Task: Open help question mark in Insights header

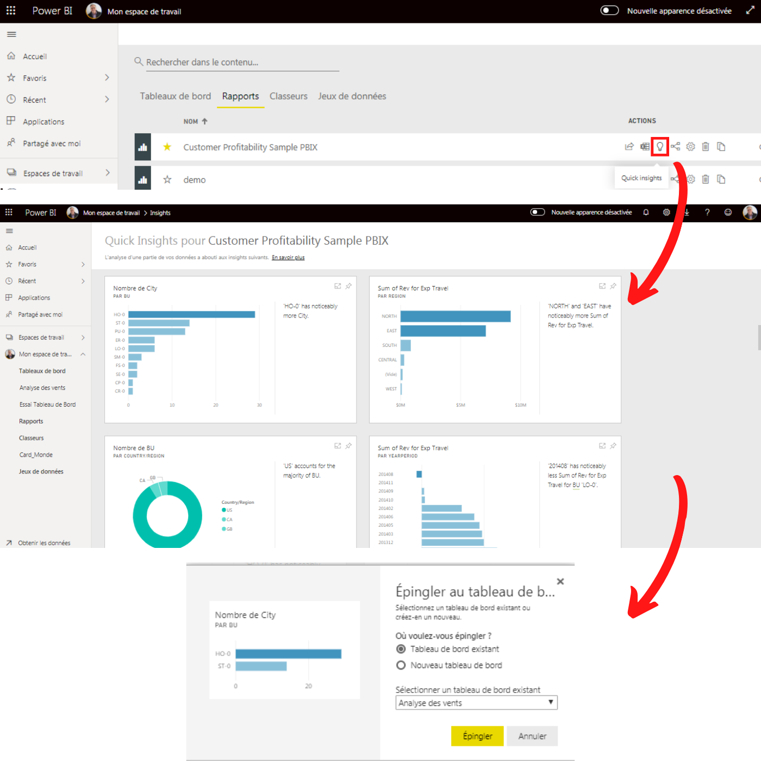Action: 707,213
